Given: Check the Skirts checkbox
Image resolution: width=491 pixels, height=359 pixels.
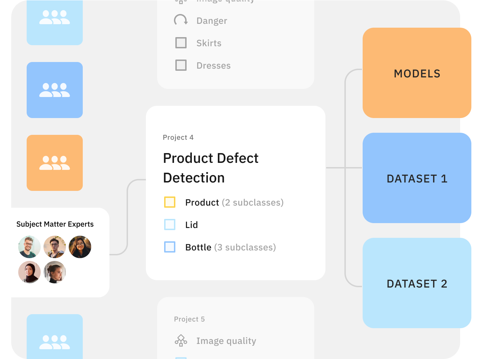Looking at the screenshot, I should 181,43.
